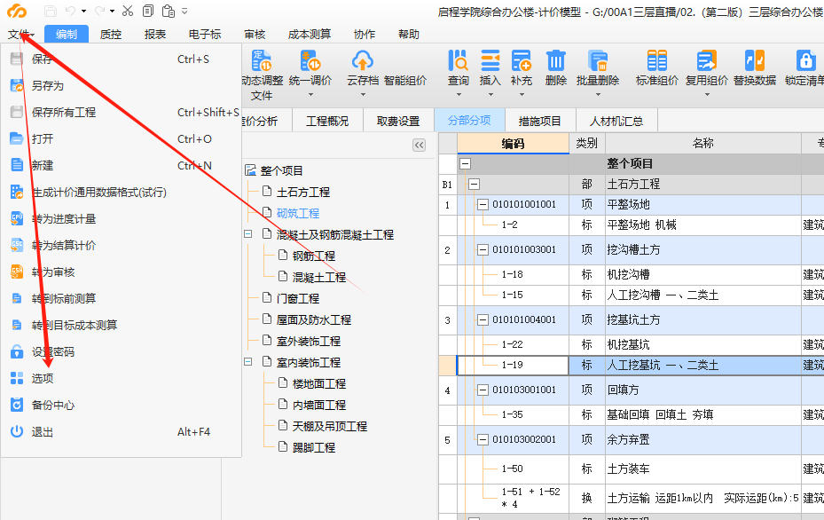Choose 保存所有工程 in the file menu
This screenshot has height=520, width=824.
point(121,112)
